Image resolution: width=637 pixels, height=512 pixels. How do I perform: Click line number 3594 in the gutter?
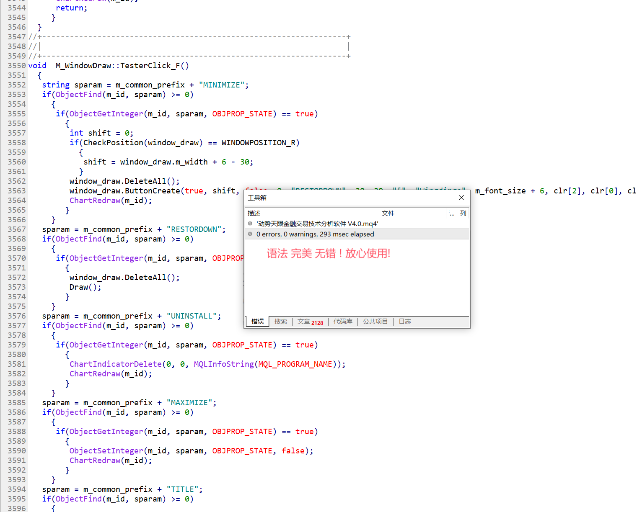17,489
